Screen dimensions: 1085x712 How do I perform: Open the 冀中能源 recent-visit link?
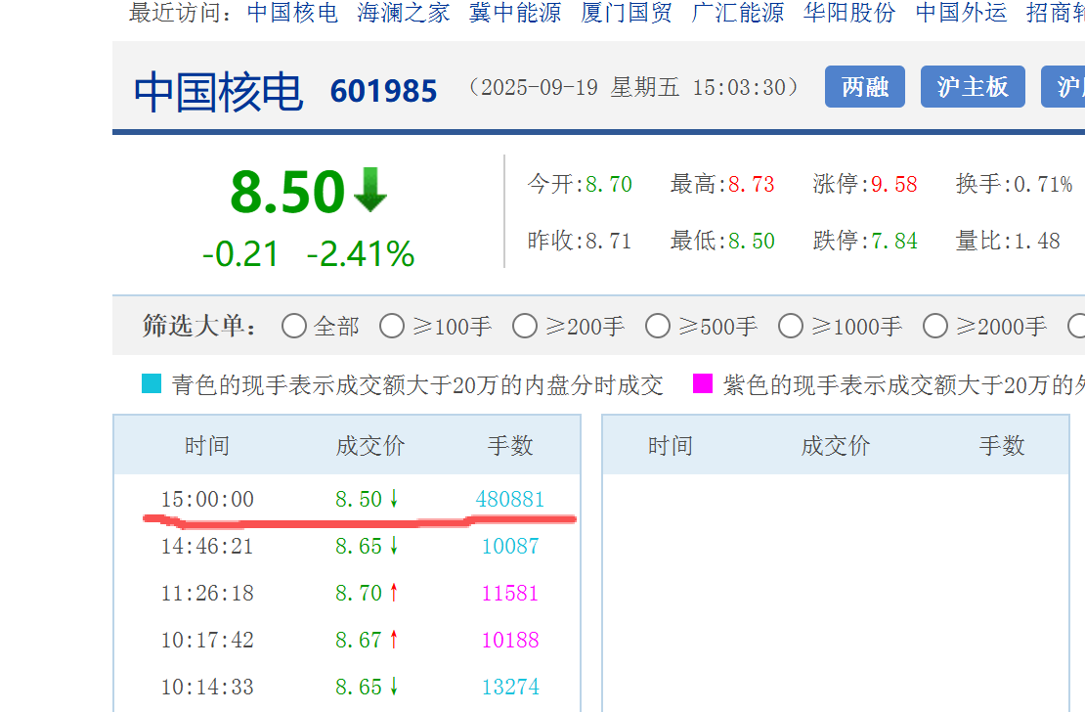pos(515,13)
